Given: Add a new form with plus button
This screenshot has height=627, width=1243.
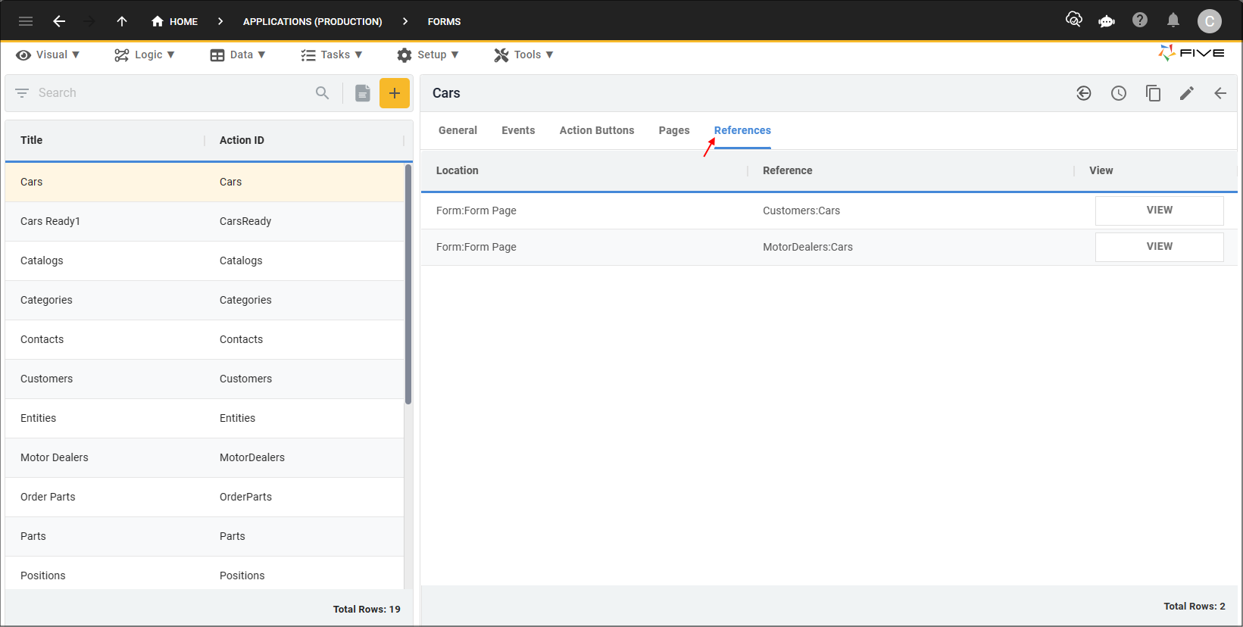Looking at the screenshot, I should click(395, 93).
